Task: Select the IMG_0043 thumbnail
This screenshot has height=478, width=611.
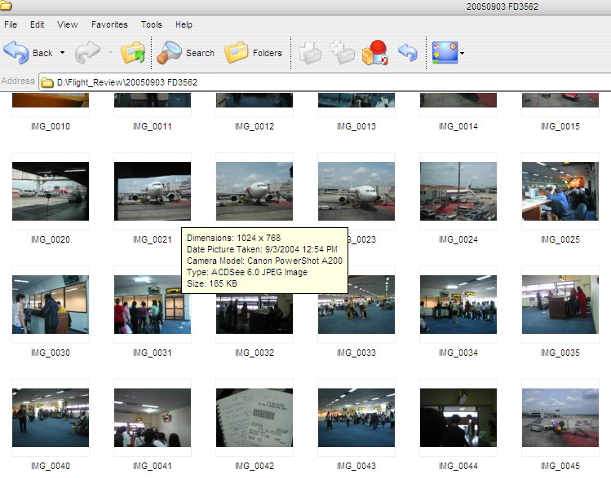Action: (x=356, y=418)
